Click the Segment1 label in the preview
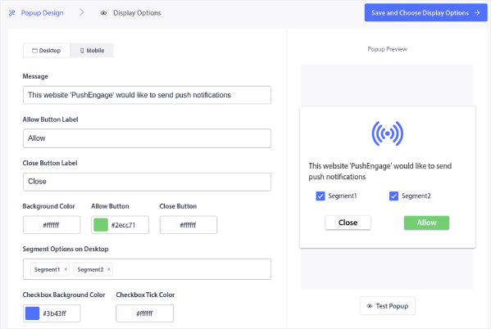 (x=343, y=196)
